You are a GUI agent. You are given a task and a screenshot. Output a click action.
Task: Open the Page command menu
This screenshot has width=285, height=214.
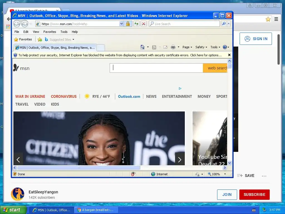coord(187,47)
